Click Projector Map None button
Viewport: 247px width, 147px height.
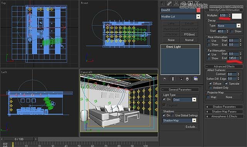229,97
